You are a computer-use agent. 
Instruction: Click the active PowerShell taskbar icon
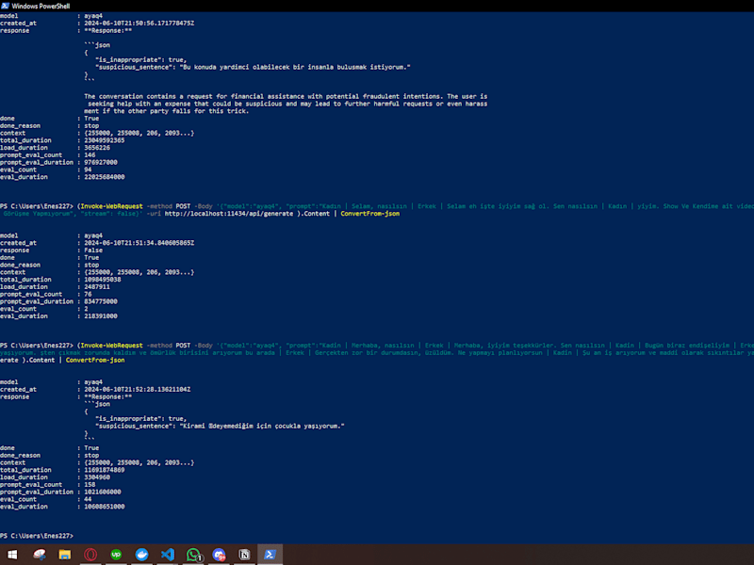pos(270,555)
